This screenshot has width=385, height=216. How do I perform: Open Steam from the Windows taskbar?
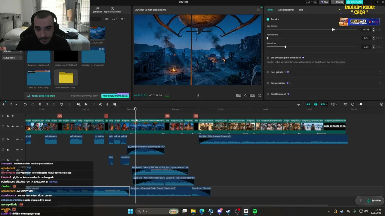coord(228,211)
